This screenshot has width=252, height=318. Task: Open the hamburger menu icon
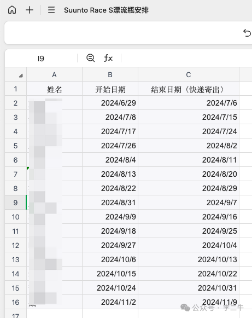51,10
